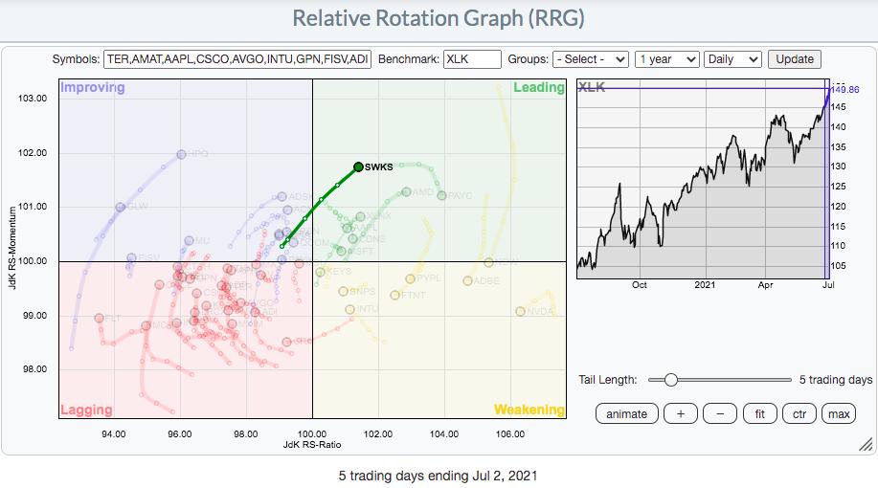Screen dimensions: 878x488
Task: Select the SWKS data point on the graph
Action: (x=358, y=166)
